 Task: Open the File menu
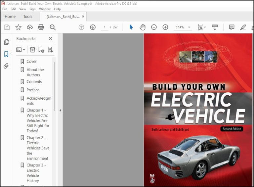5,9
